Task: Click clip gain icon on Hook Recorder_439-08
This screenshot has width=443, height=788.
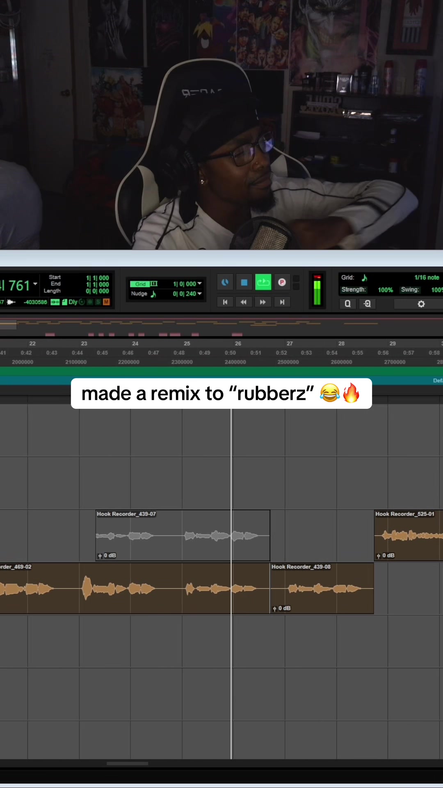Action: coord(274,609)
